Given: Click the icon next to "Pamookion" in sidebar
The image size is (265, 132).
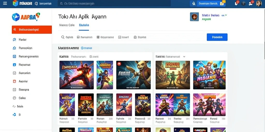Looking at the screenshot, I should point(14,48).
